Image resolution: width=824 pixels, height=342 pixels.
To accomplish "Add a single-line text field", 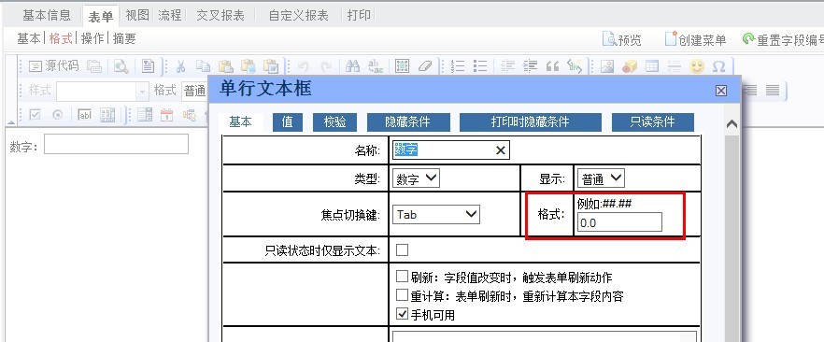I will click(85, 115).
